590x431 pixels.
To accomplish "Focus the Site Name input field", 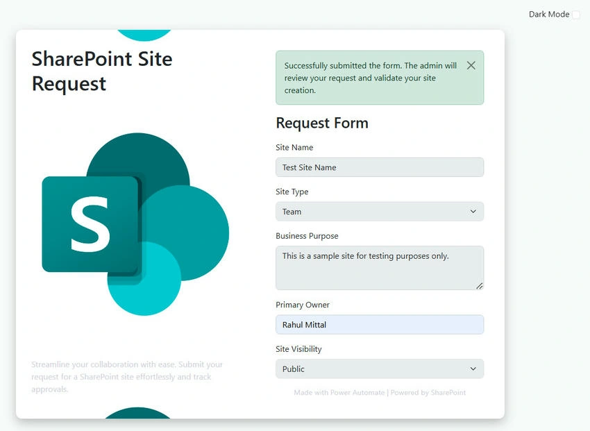I will point(379,167).
